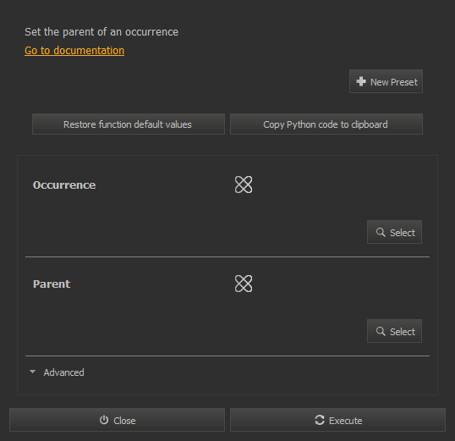Click the refresh arrows icon on Execute

click(x=320, y=420)
